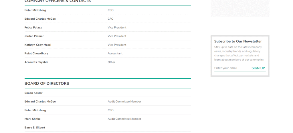Click Mark Shifke's Audit Committee Member label

click(124, 119)
